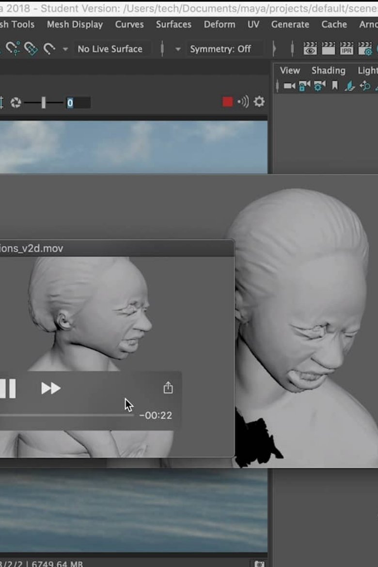Open the No Live Surface field
This screenshot has height=567, width=378.
[110, 49]
